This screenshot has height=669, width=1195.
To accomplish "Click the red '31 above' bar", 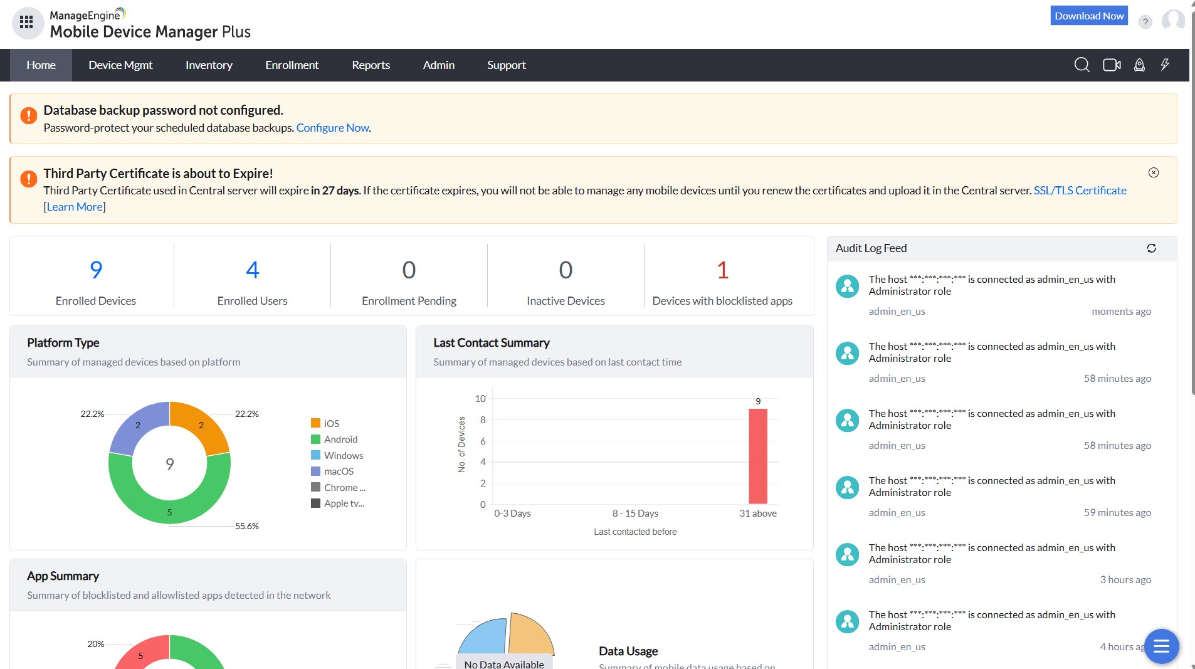I will [757, 456].
